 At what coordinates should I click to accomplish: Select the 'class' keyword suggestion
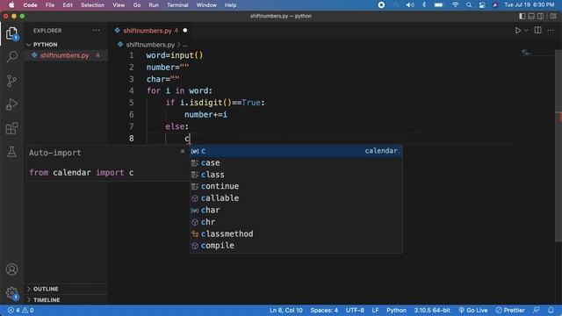[x=296, y=175]
